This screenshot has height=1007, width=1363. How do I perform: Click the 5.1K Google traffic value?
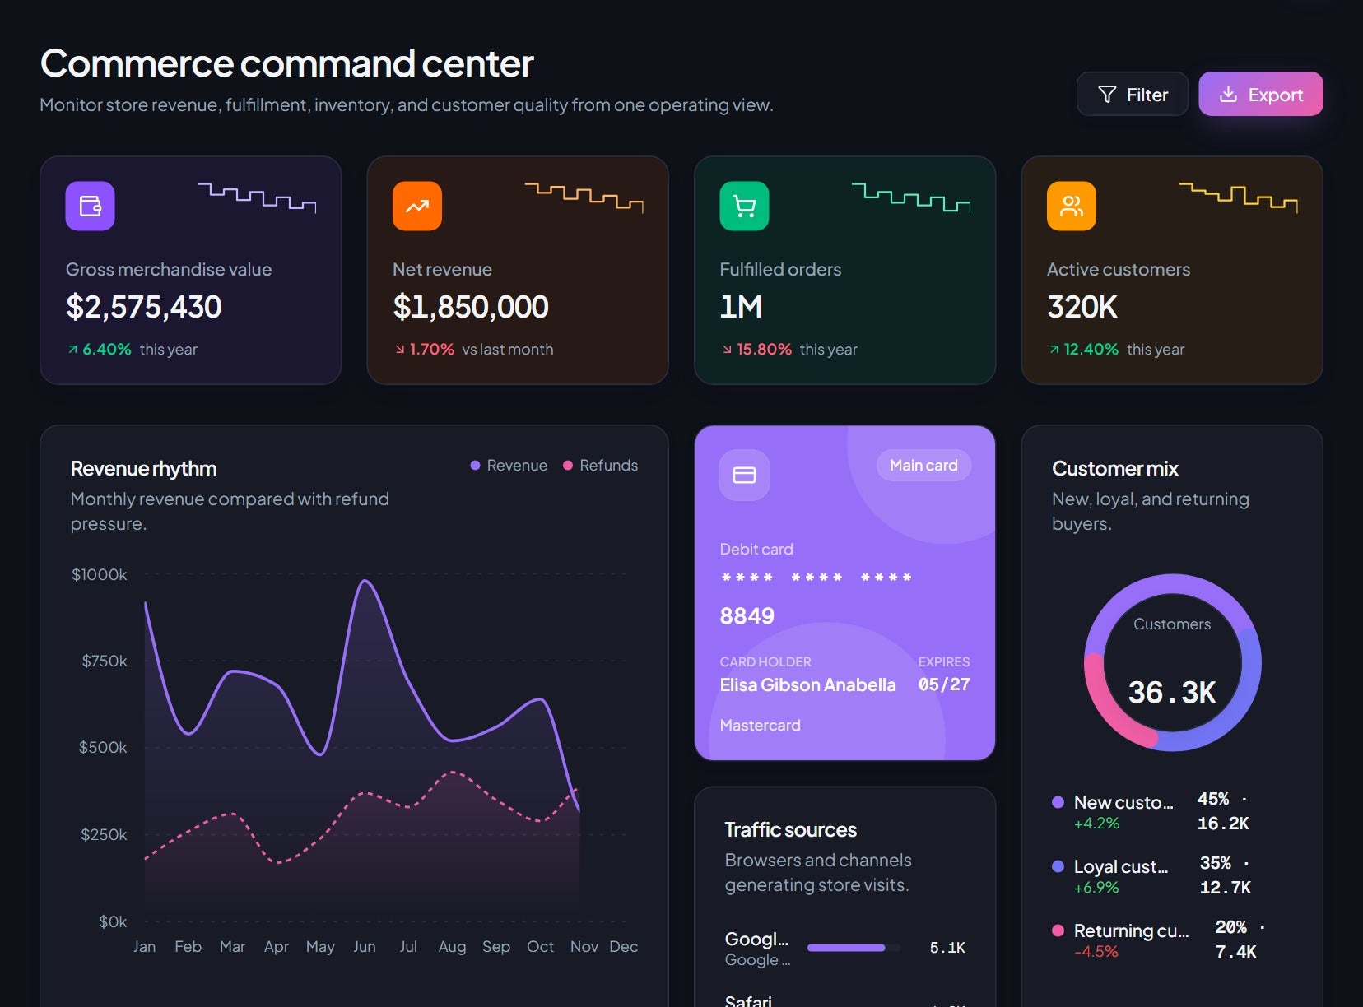(947, 948)
